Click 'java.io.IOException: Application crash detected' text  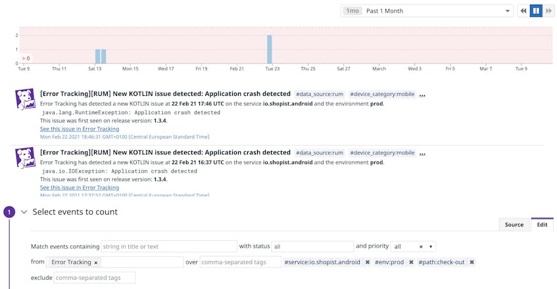click(120, 171)
